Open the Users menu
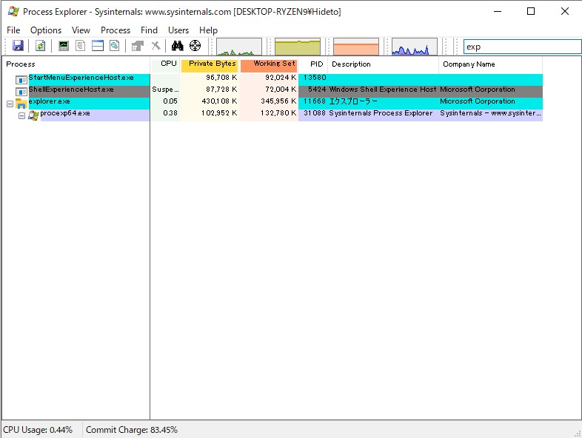Viewport: 582px width, 438px height. 178,30
